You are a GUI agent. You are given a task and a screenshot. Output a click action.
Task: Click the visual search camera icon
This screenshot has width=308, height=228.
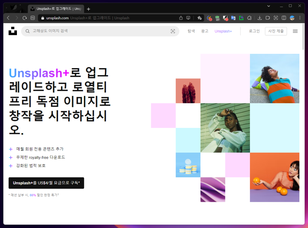(173, 31)
